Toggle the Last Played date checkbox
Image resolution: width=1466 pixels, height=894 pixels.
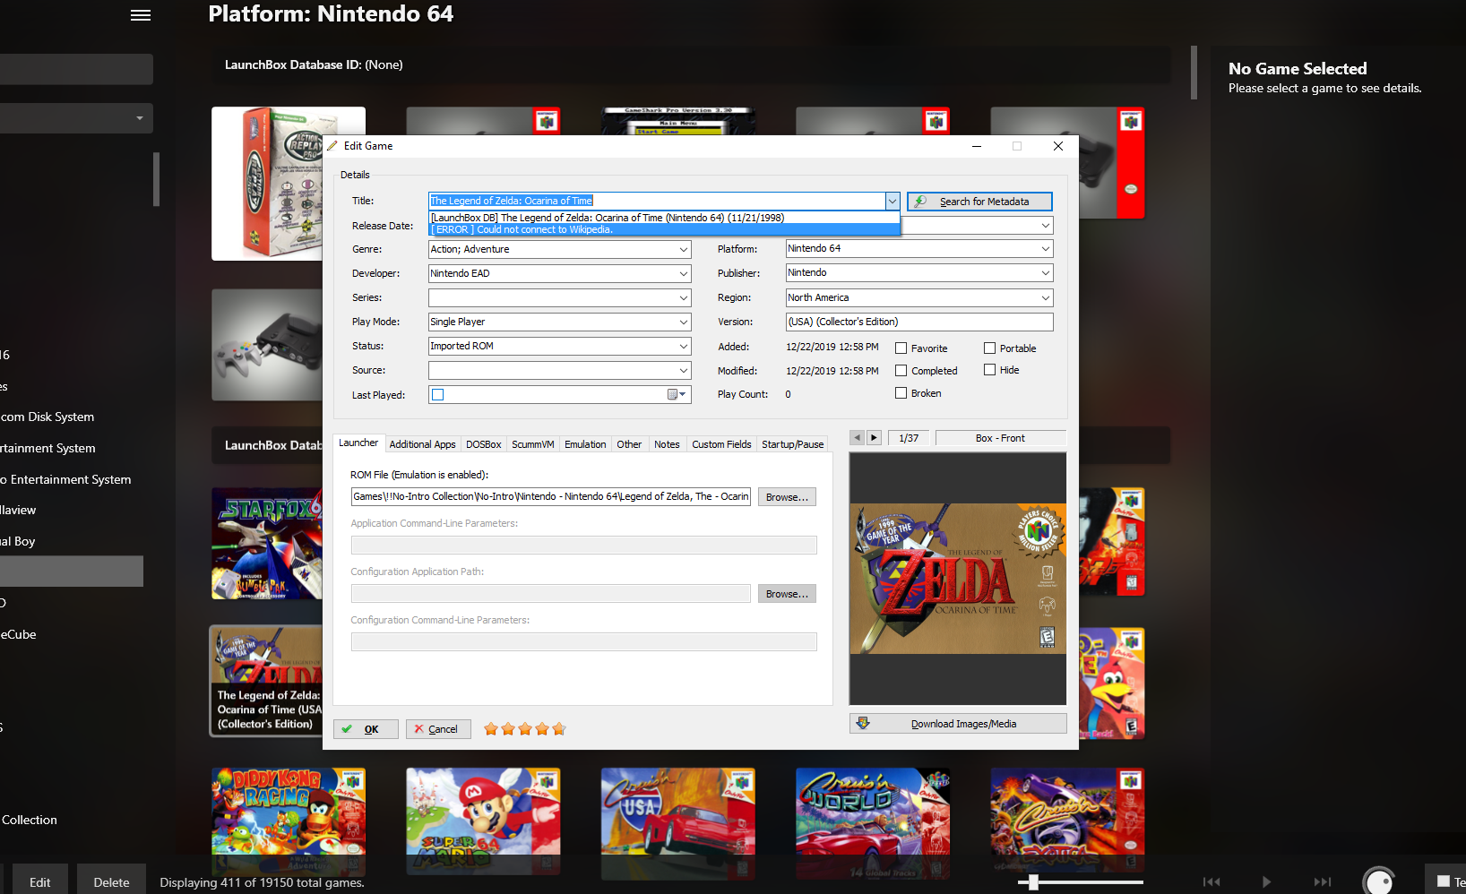tap(438, 394)
